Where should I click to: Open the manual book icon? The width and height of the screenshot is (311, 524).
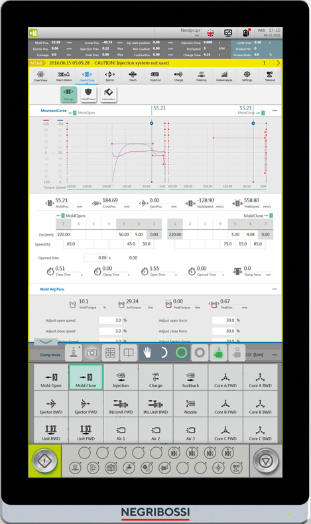click(x=129, y=353)
